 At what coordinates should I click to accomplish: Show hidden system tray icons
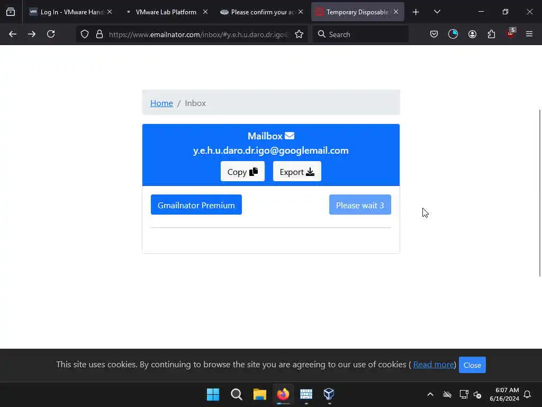430,394
